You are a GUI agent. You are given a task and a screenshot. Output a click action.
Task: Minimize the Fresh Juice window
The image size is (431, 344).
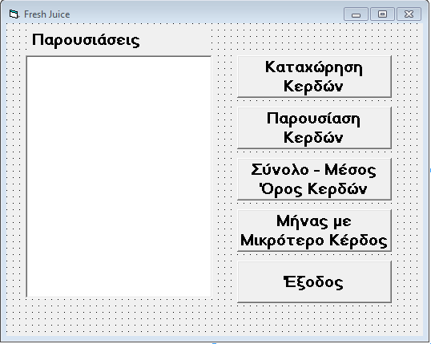(356, 14)
